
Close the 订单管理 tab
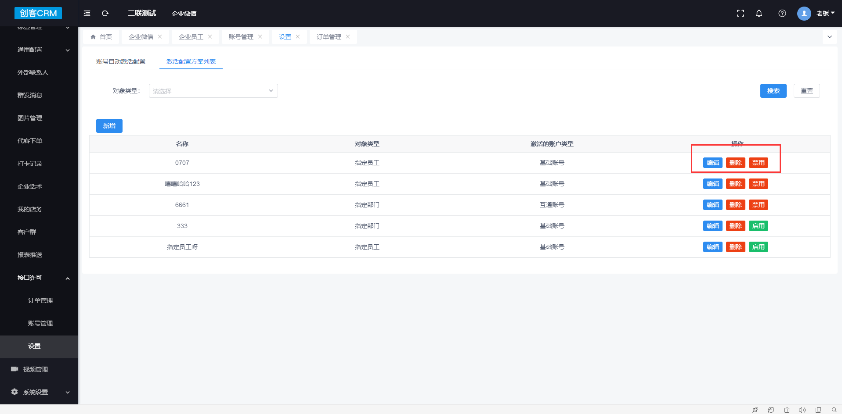pyautogui.click(x=348, y=36)
